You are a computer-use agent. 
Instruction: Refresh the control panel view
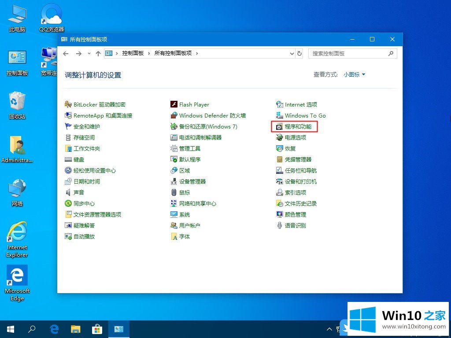click(x=299, y=53)
